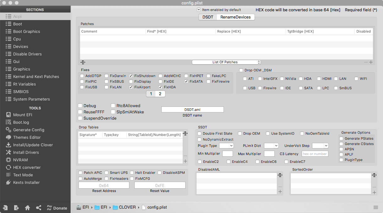Click Install/Update Clover download icon
The height and width of the screenshot is (213, 383).
pos(8,145)
